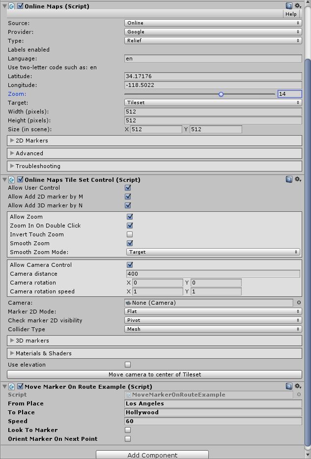Open gear menu for Tile Set Control script
This screenshot has height=459, width=311.
tap(298, 179)
